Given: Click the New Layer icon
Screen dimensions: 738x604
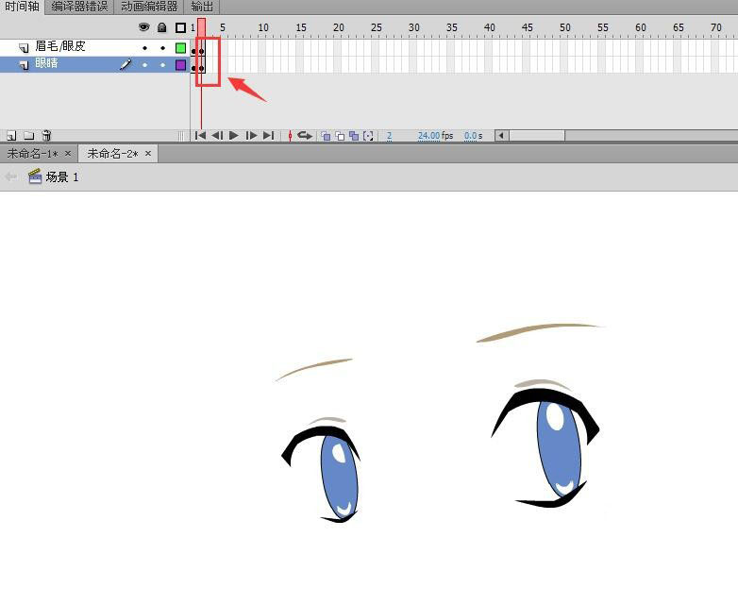Looking at the screenshot, I should tap(11, 136).
